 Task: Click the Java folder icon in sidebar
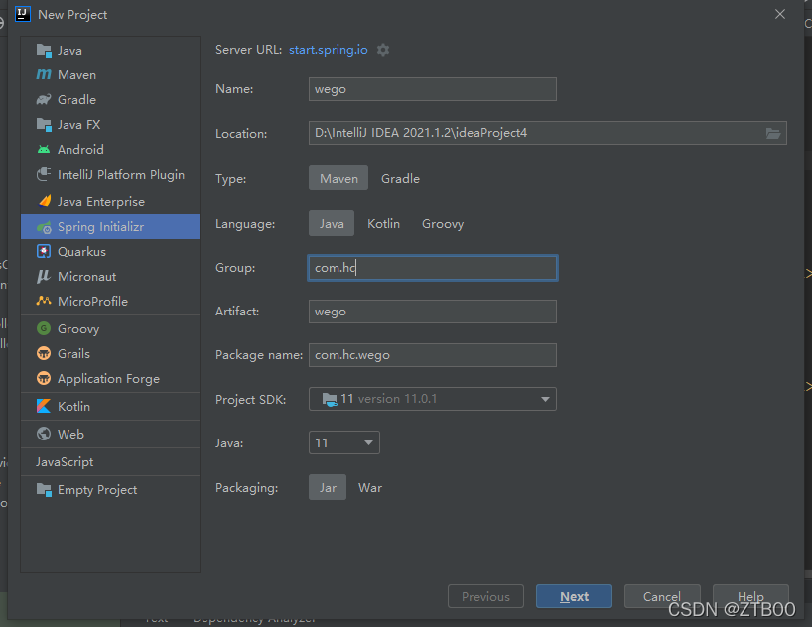click(44, 51)
